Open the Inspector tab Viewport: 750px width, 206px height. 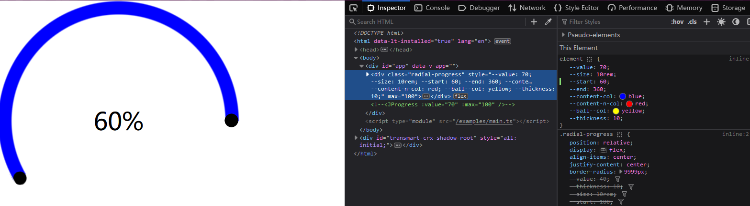tap(387, 8)
